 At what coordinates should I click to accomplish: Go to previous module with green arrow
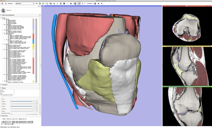click(40, 3)
